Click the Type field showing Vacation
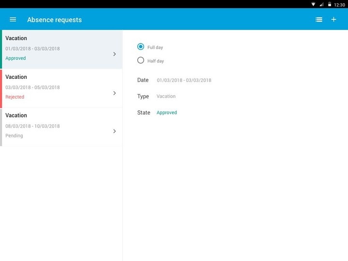 coord(166,96)
